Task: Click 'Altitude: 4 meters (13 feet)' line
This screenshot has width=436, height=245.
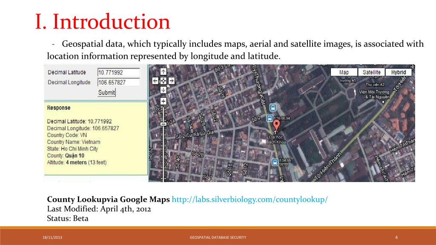Action: (x=77, y=162)
